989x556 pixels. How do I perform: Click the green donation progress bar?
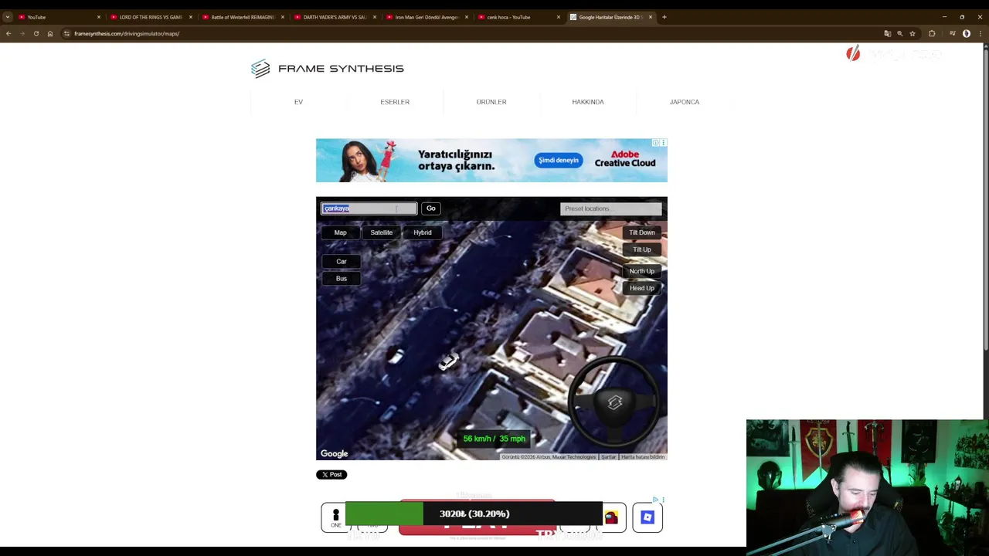(x=384, y=514)
